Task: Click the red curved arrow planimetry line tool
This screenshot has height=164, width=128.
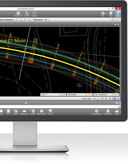Action: point(16,20)
